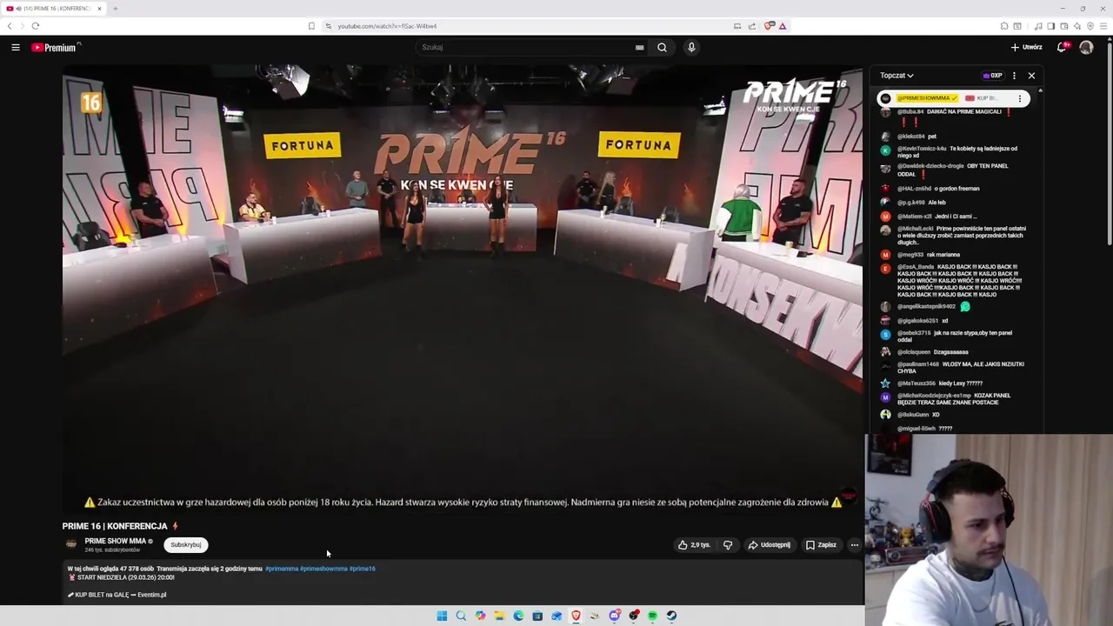Open PRIME SHOW MMA channel name link

(x=115, y=541)
